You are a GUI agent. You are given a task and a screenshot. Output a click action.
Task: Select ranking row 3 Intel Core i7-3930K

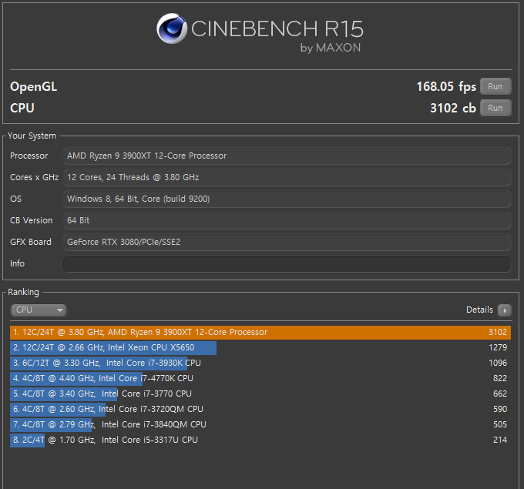point(260,363)
